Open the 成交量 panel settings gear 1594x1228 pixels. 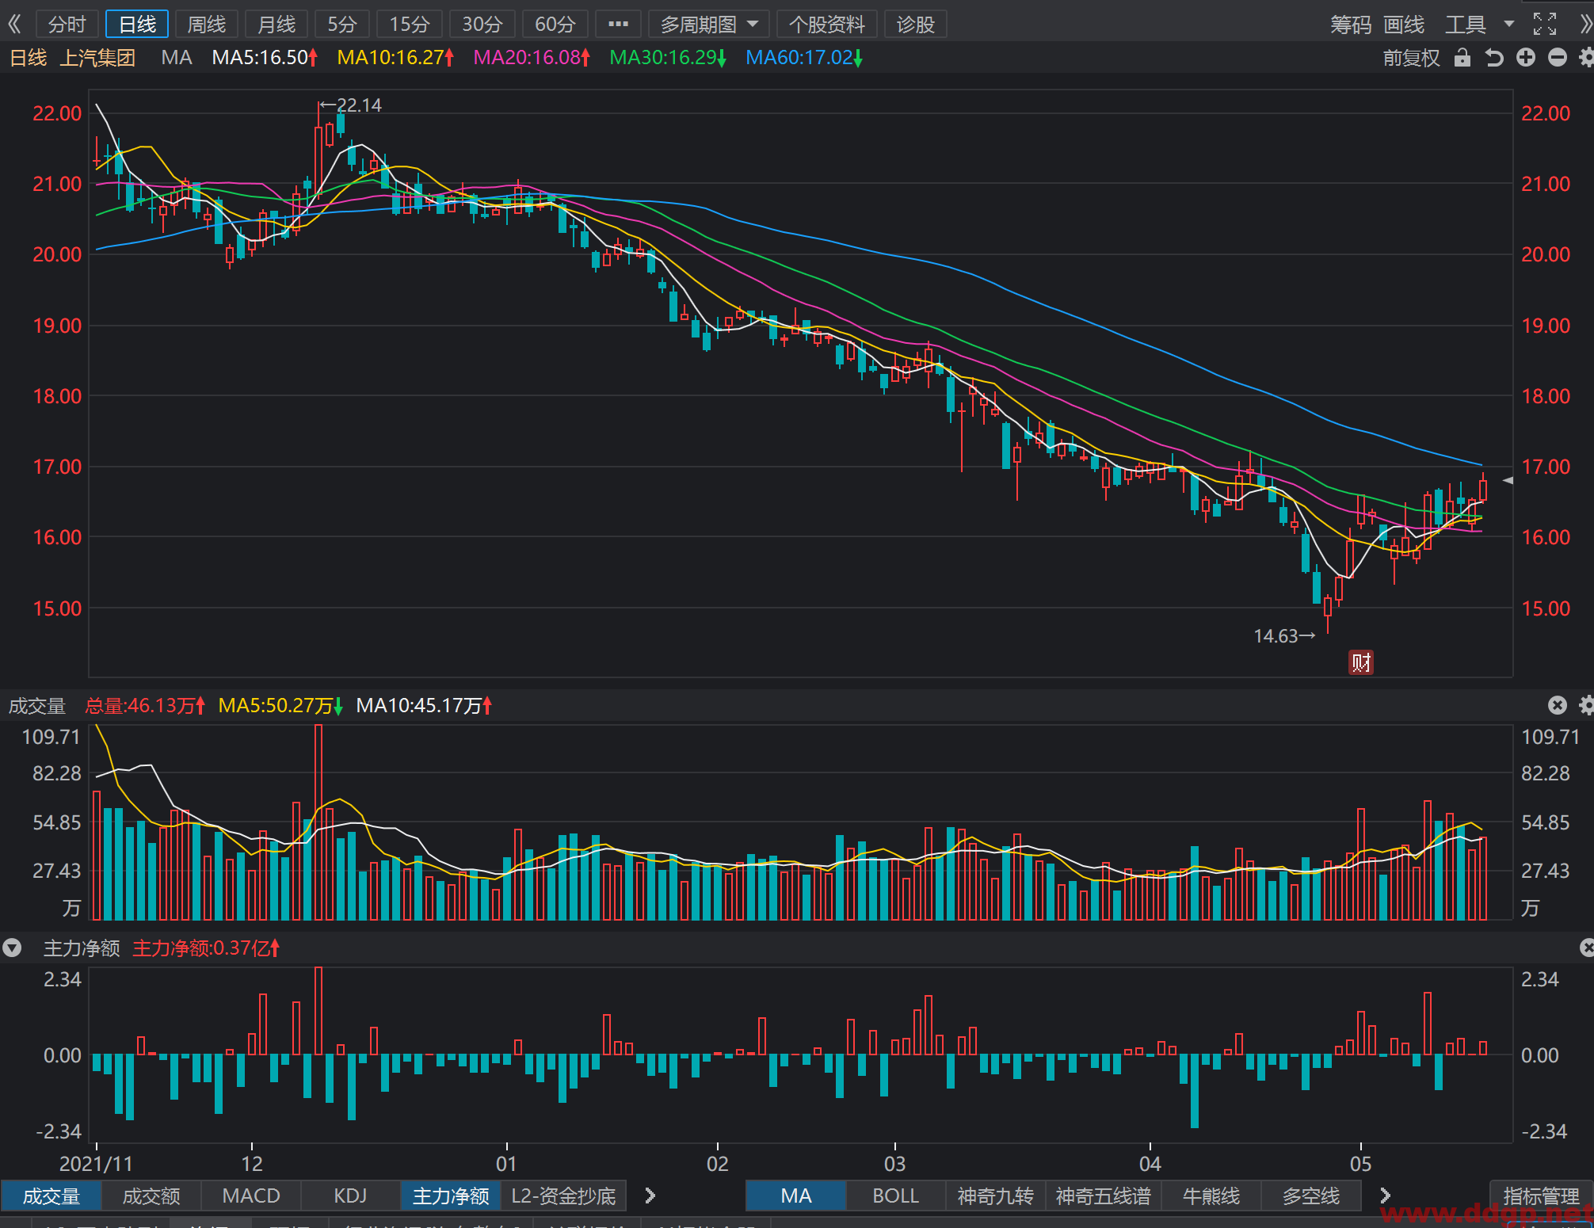(1586, 705)
